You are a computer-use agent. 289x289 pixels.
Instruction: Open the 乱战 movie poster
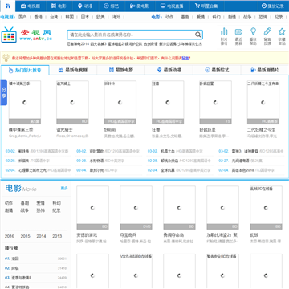pos(266,208)
